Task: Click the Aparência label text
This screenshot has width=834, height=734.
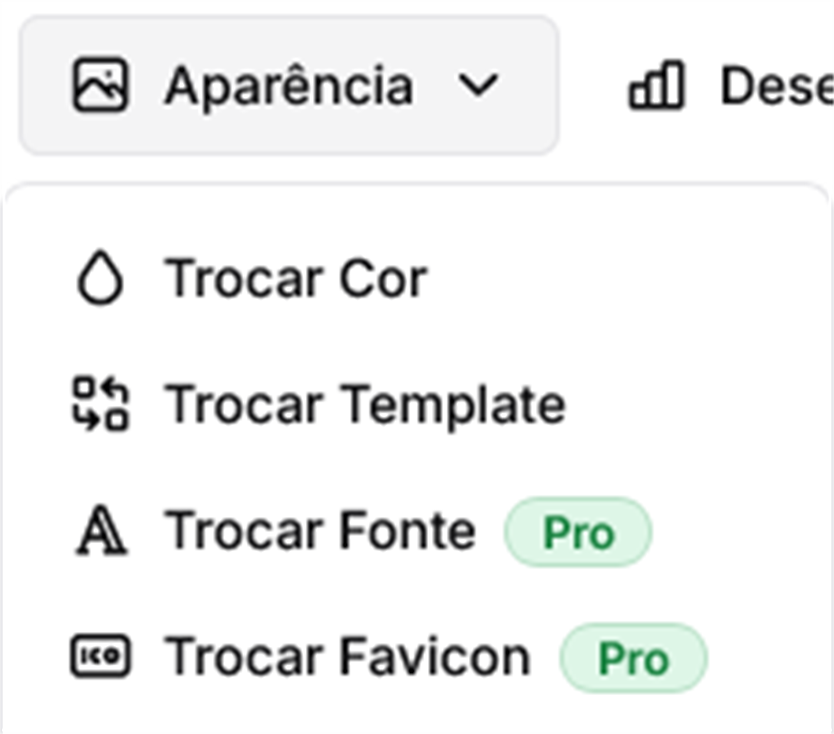Action: pyautogui.click(x=289, y=86)
